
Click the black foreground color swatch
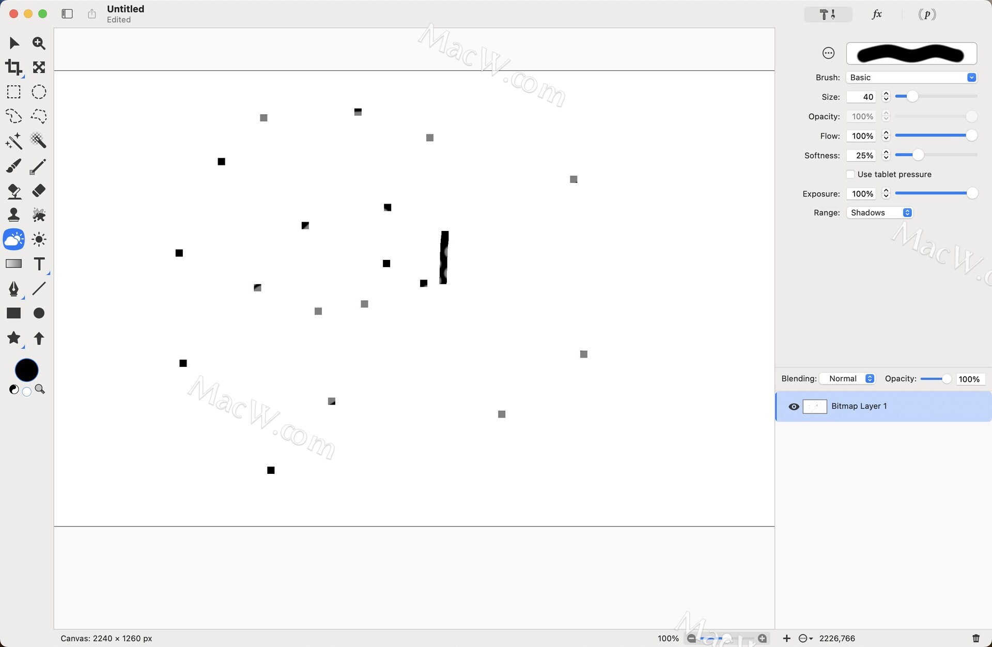pos(26,370)
